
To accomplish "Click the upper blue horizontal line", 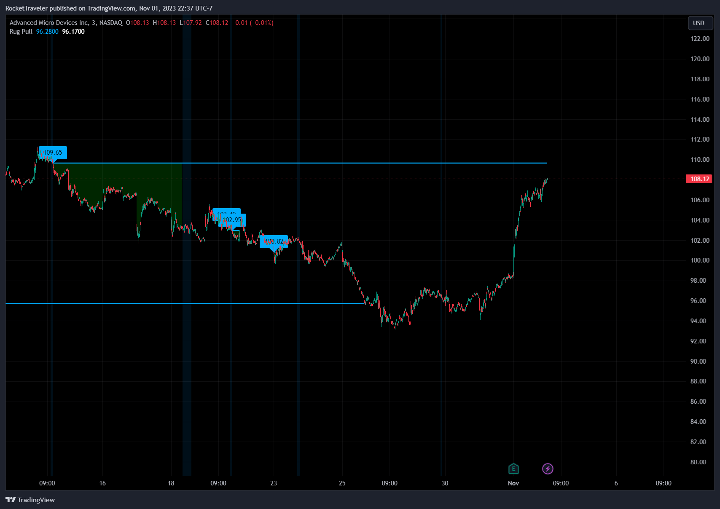I will point(299,163).
